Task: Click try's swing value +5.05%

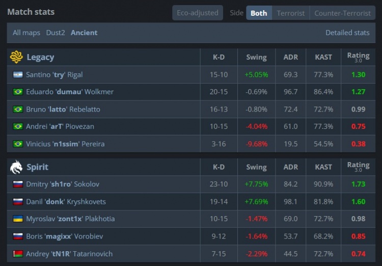Action: click(256, 74)
